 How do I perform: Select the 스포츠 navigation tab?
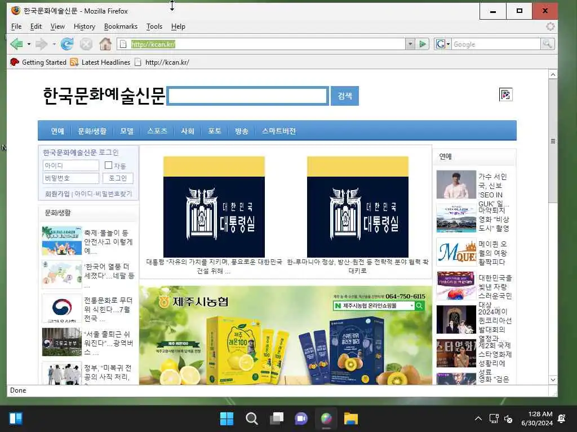[x=157, y=131]
